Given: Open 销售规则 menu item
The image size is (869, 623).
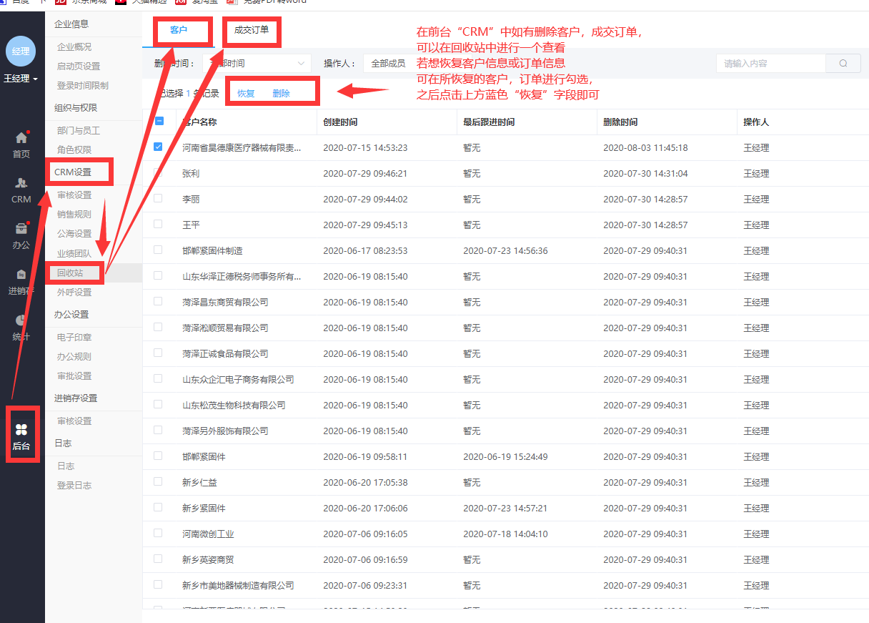Looking at the screenshot, I should point(74,215).
